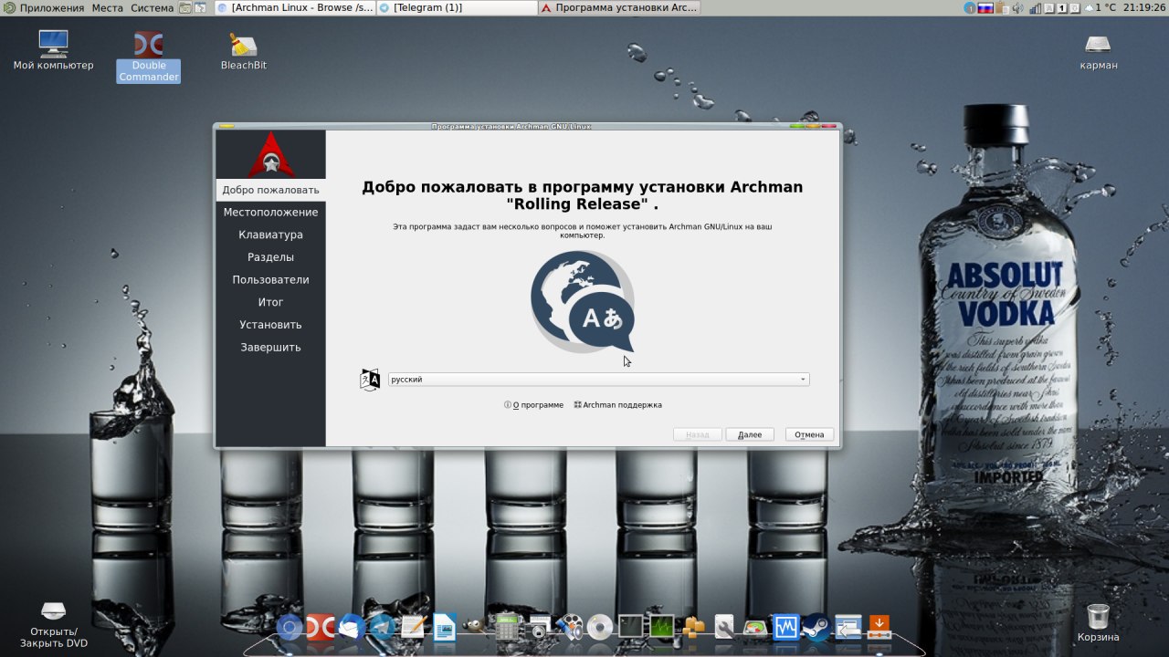Open the calculator dock icon
Image resolution: width=1169 pixels, height=657 pixels.
click(x=505, y=627)
